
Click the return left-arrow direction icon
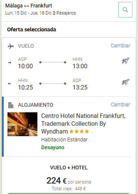coord(9,84)
